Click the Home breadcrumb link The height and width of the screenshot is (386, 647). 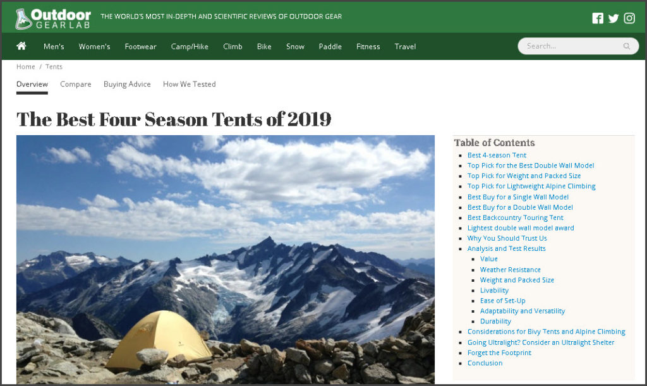[x=25, y=67]
